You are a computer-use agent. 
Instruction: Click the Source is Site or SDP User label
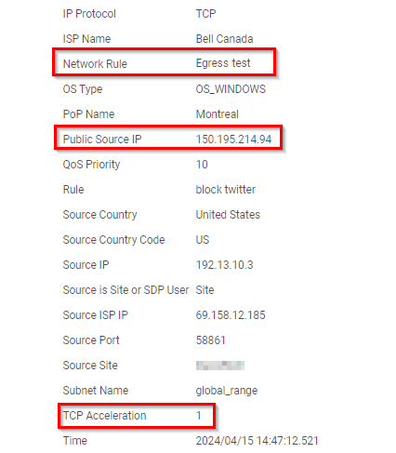click(125, 290)
